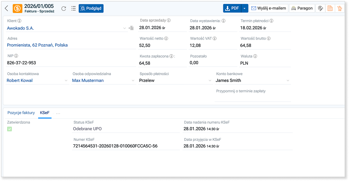
Task: Refresh the invoice with reload icon
Action: coord(64,9)
